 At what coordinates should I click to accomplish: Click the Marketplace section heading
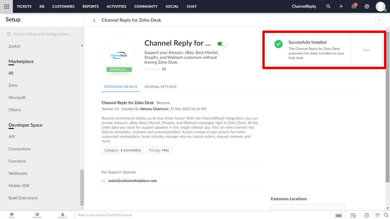pyautogui.click(x=21, y=62)
